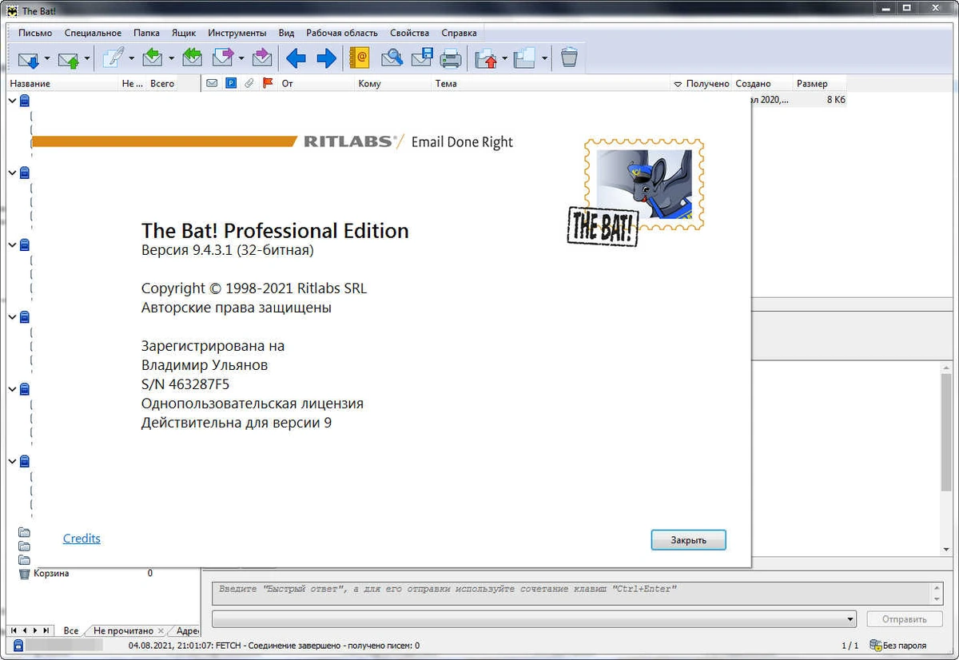This screenshot has height=660, width=959.
Task: Click the save message floppy icon
Action: pos(422,58)
